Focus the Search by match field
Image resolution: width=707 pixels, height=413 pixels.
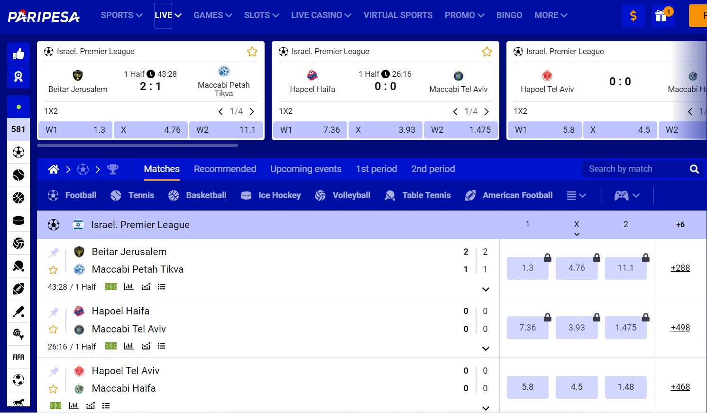tap(635, 169)
